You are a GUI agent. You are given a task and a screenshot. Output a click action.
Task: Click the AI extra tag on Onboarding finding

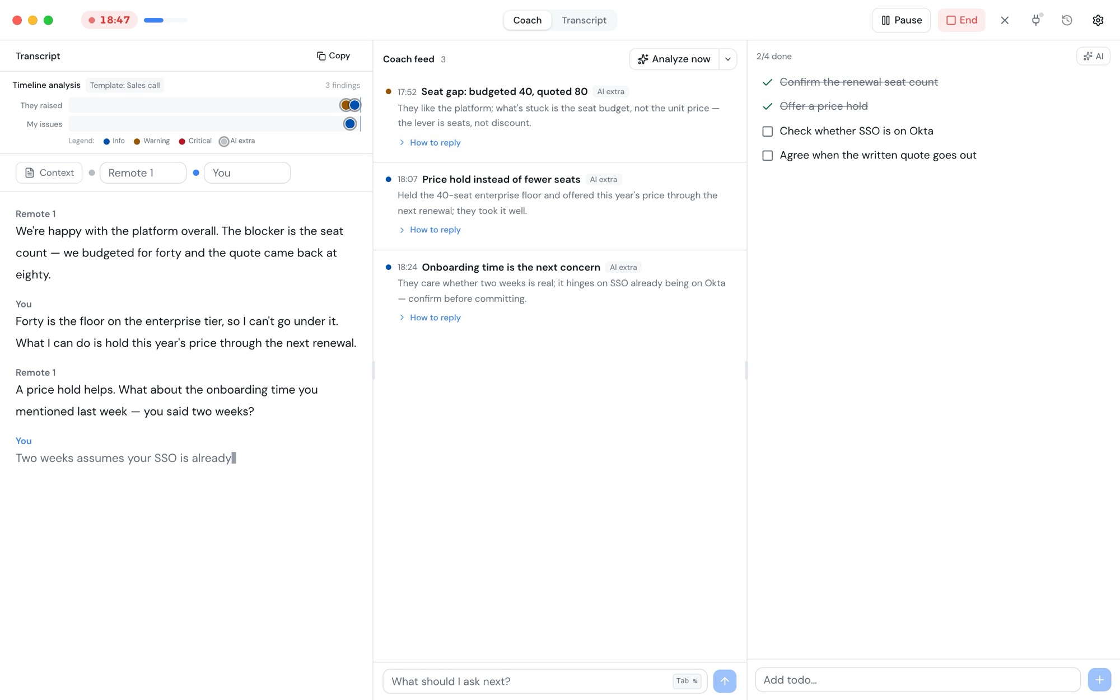coord(623,267)
